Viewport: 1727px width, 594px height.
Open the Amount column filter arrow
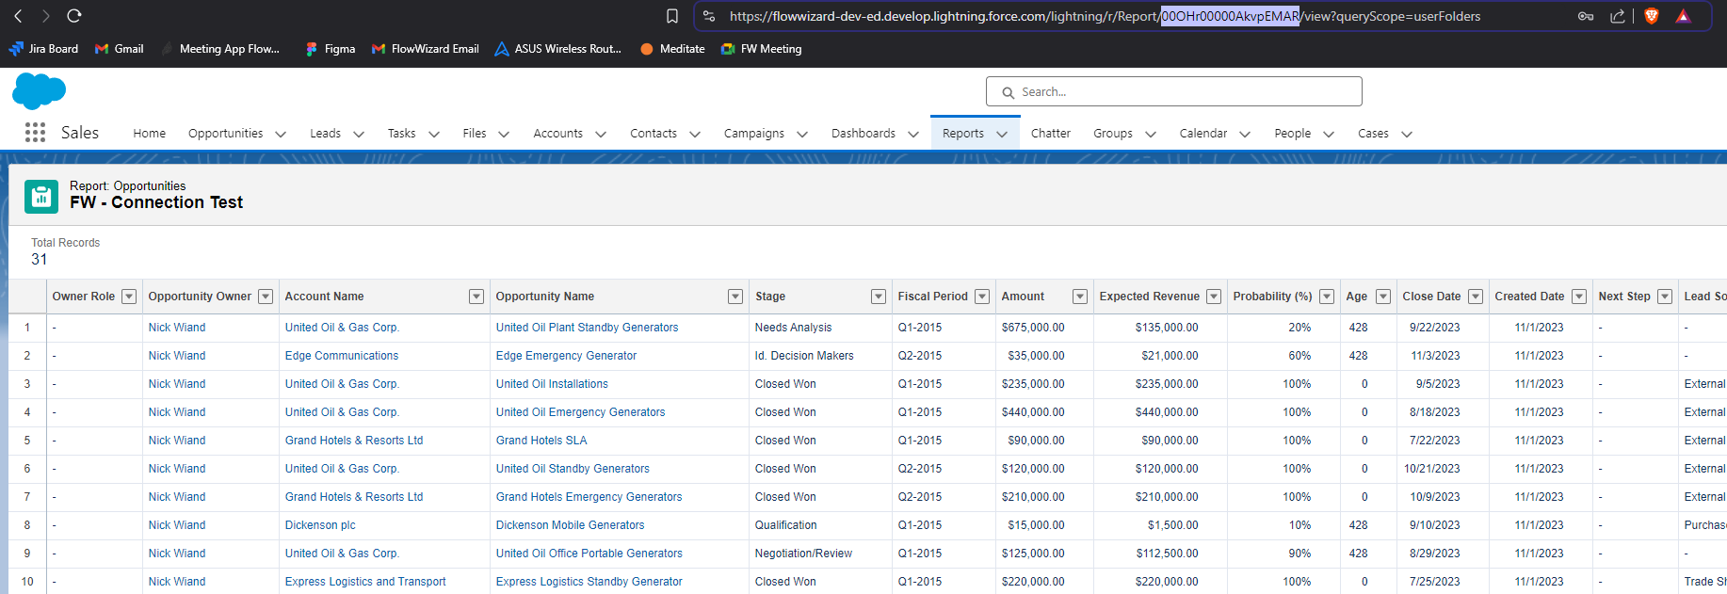pos(1079,297)
